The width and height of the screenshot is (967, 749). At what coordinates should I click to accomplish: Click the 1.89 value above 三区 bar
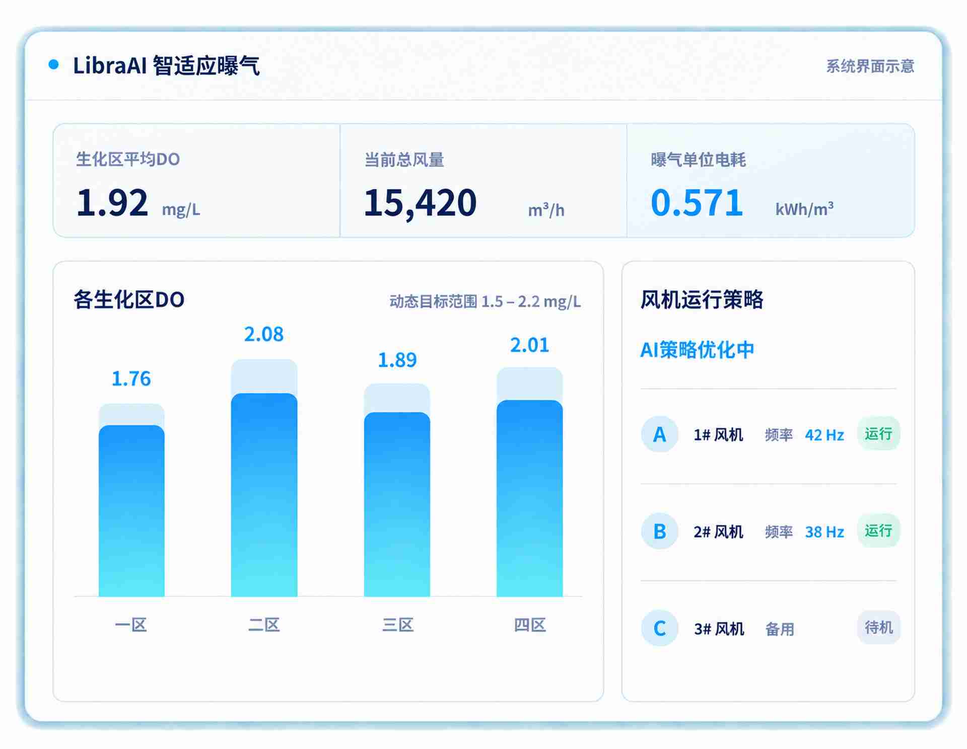[x=397, y=360]
